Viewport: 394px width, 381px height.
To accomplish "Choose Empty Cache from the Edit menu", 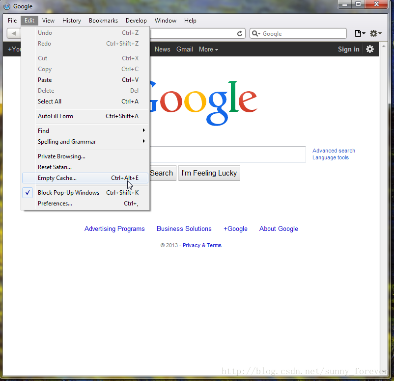I will click(85, 178).
